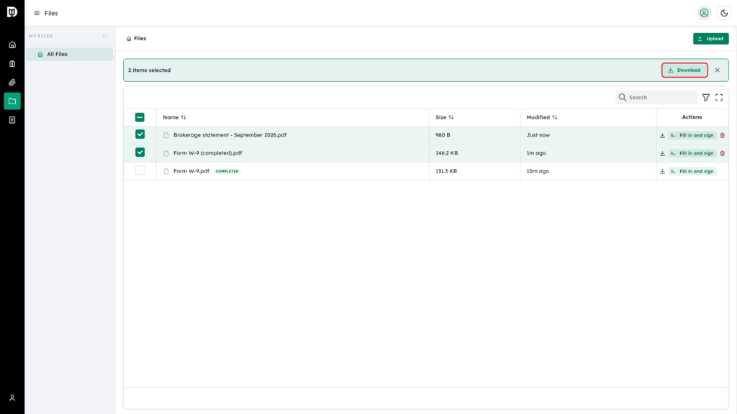Download the two selected items
The width and height of the screenshot is (737, 414).
[x=684, y=70]
